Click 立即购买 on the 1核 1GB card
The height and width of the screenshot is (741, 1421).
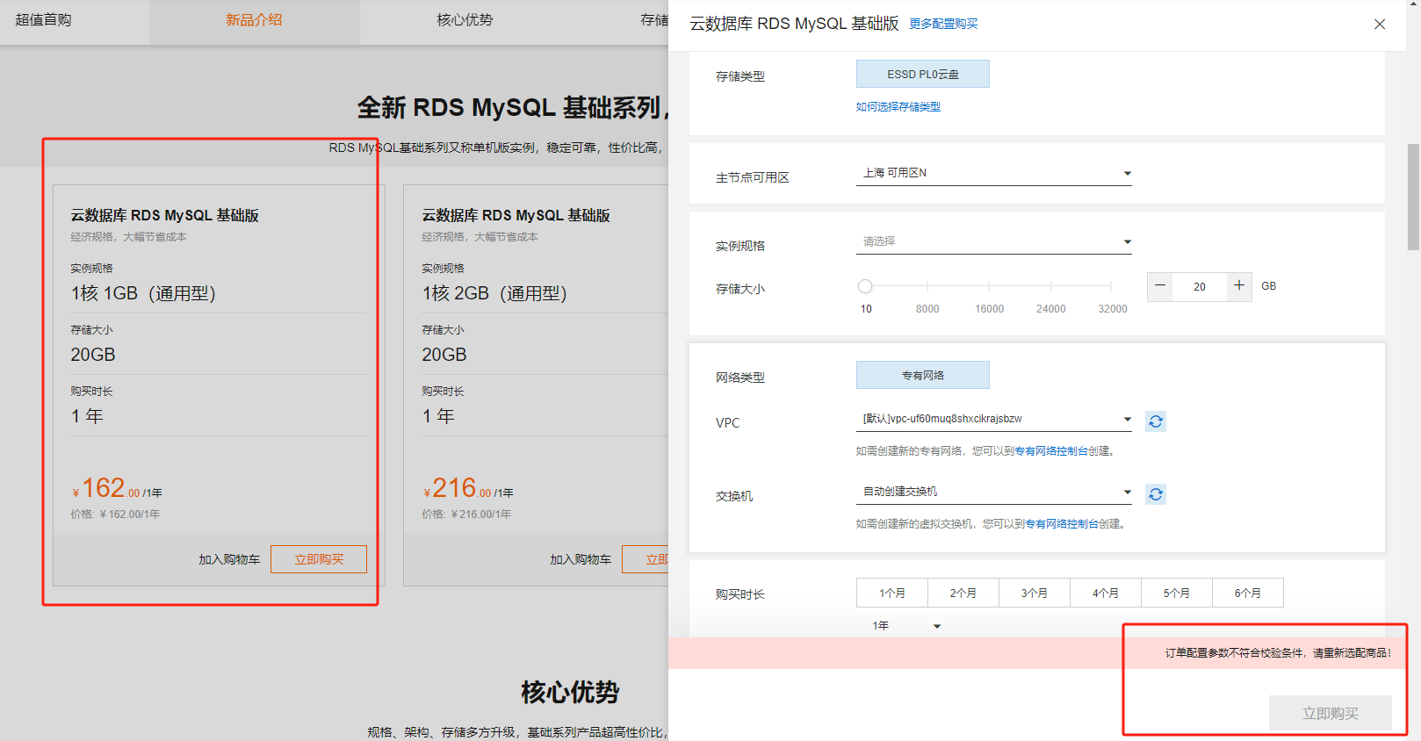pyautogui.click(x=319, y=559)
